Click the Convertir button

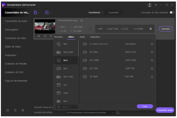[166, 29]
